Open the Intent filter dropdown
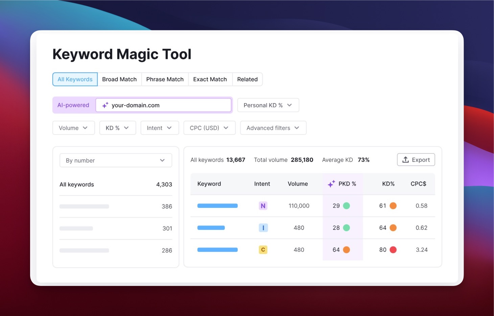Viewport: 494px width, 316px height. pos(159,128)
